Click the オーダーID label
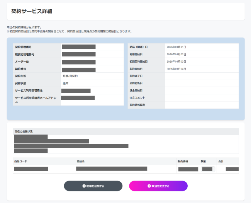This screenshot has height=203, width=251. click(x=22, y=61)
